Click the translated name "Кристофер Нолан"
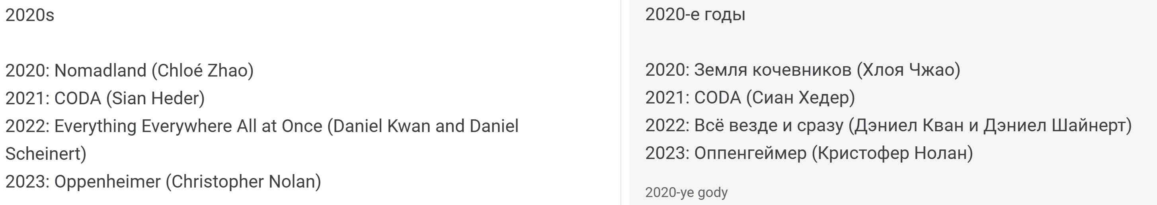1157x205 pixels. click(x=892, y=153)
